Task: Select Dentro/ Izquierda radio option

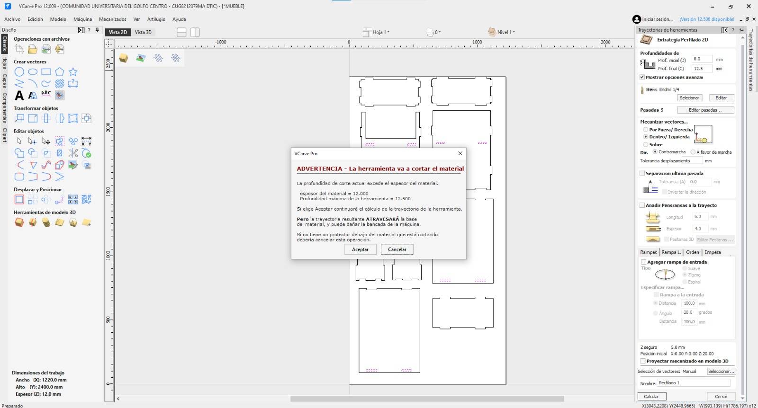Action: coord(645,137)
